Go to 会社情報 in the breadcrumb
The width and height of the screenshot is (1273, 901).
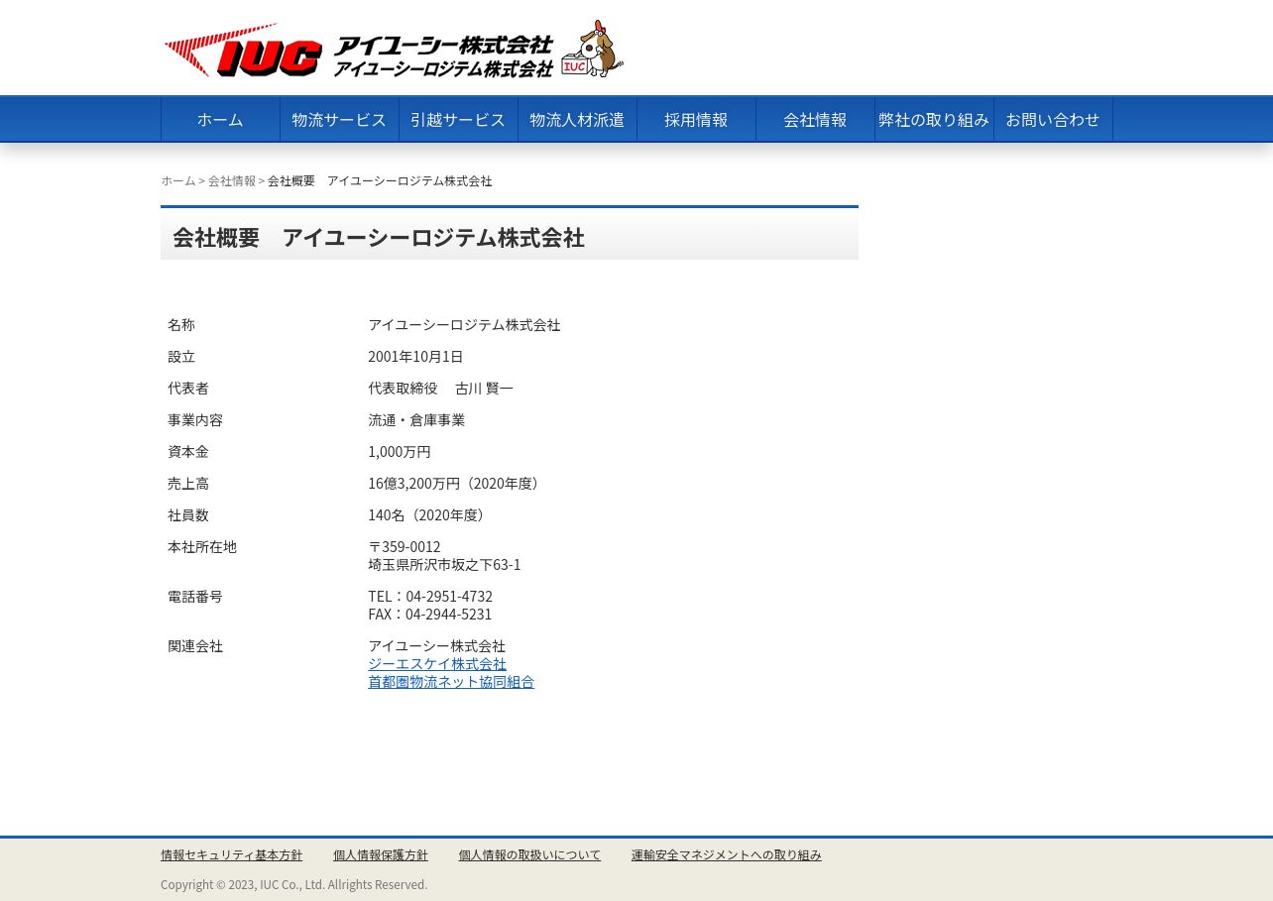click(232, 180)
